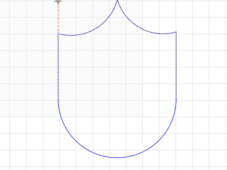Click the gray rotation handle above the shape
This screenshot has height=170, width=227.
[58, 1]
